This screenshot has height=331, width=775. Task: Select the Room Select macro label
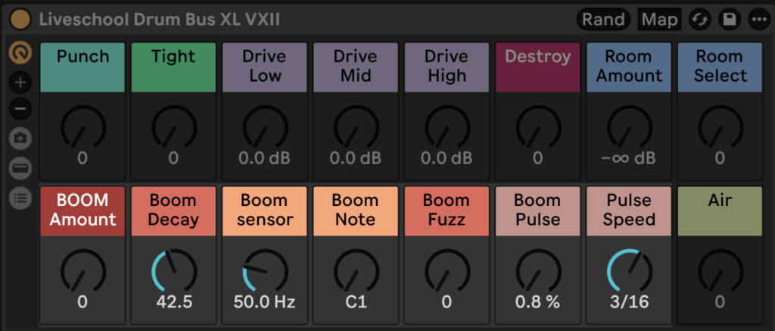click(720, 67)
